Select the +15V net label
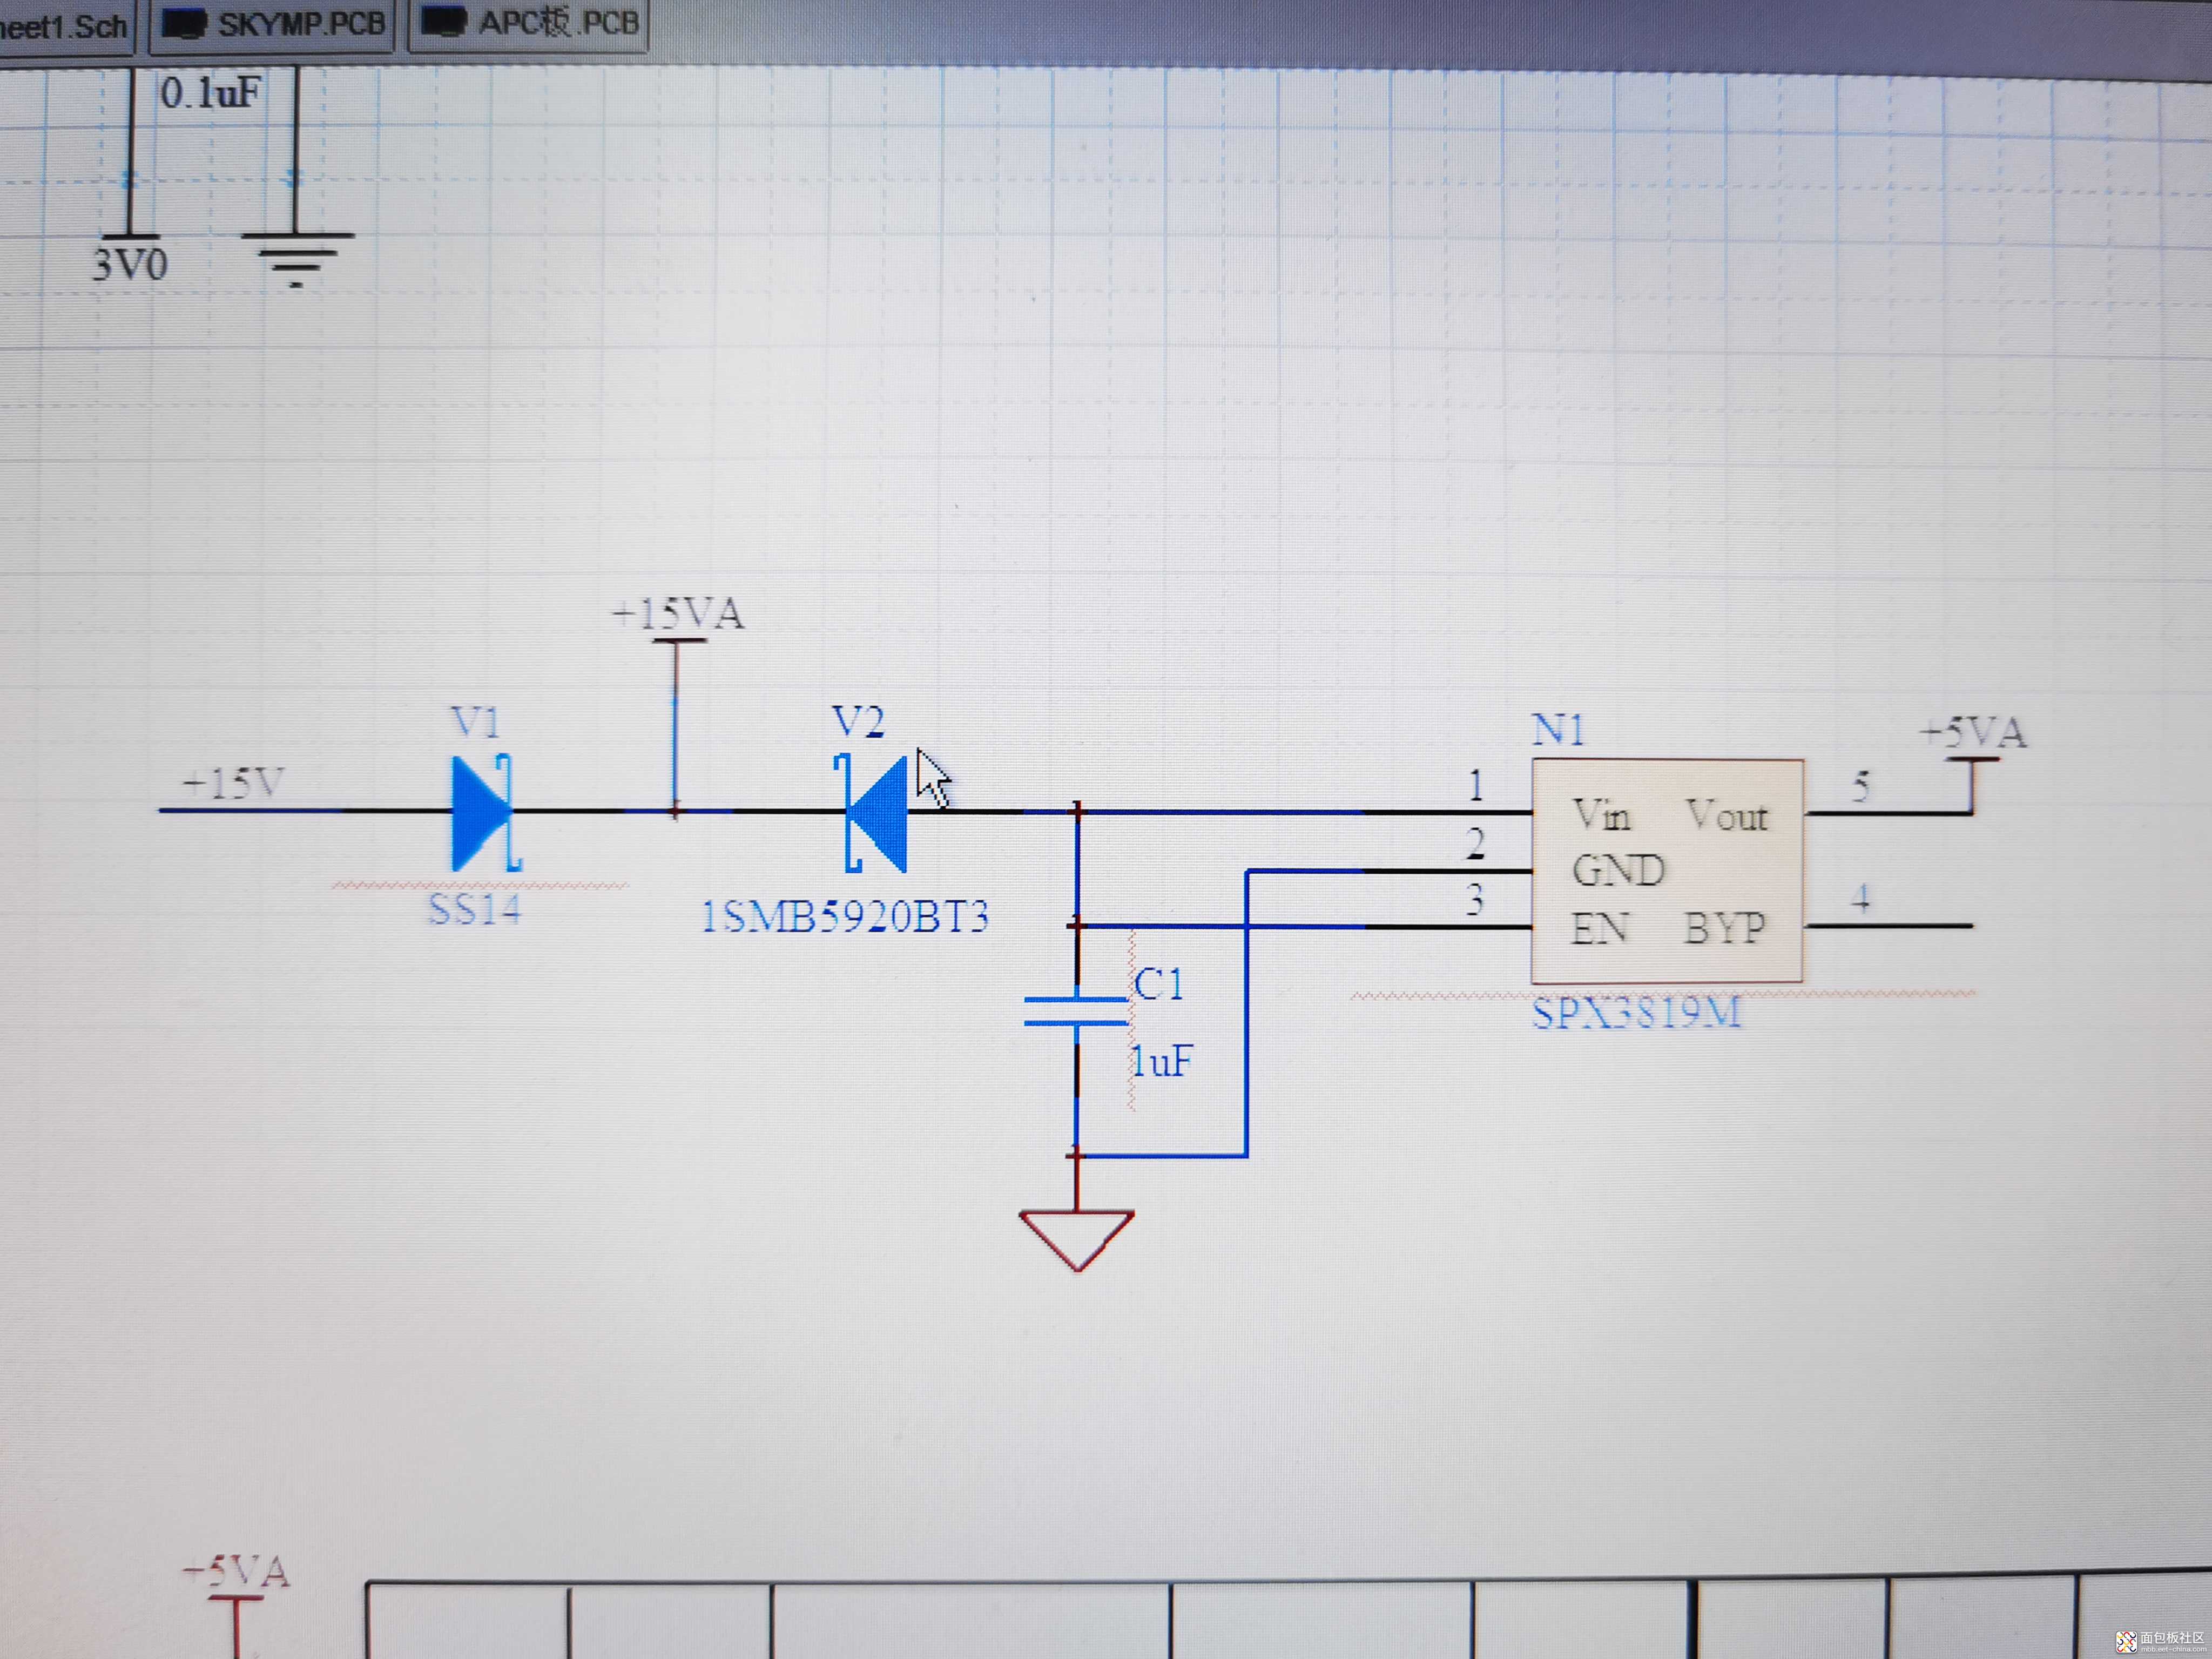This screenshot has width=2212, height=1659. coord(233,783)
